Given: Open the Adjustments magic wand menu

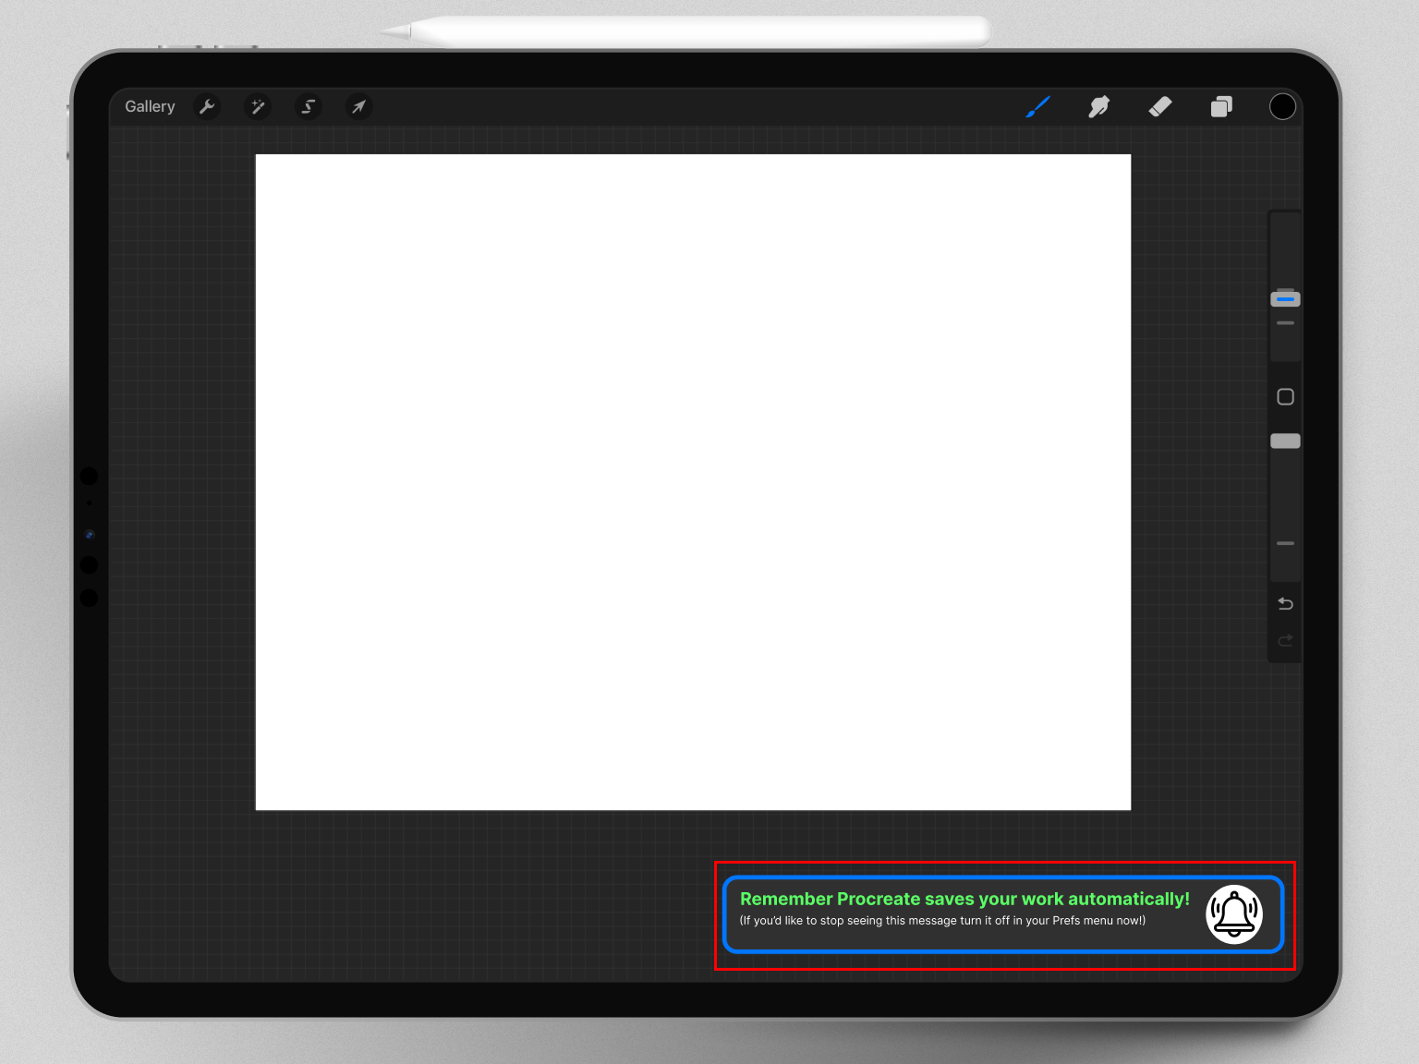Looking at the screenshot, I should tap(258, 107).
